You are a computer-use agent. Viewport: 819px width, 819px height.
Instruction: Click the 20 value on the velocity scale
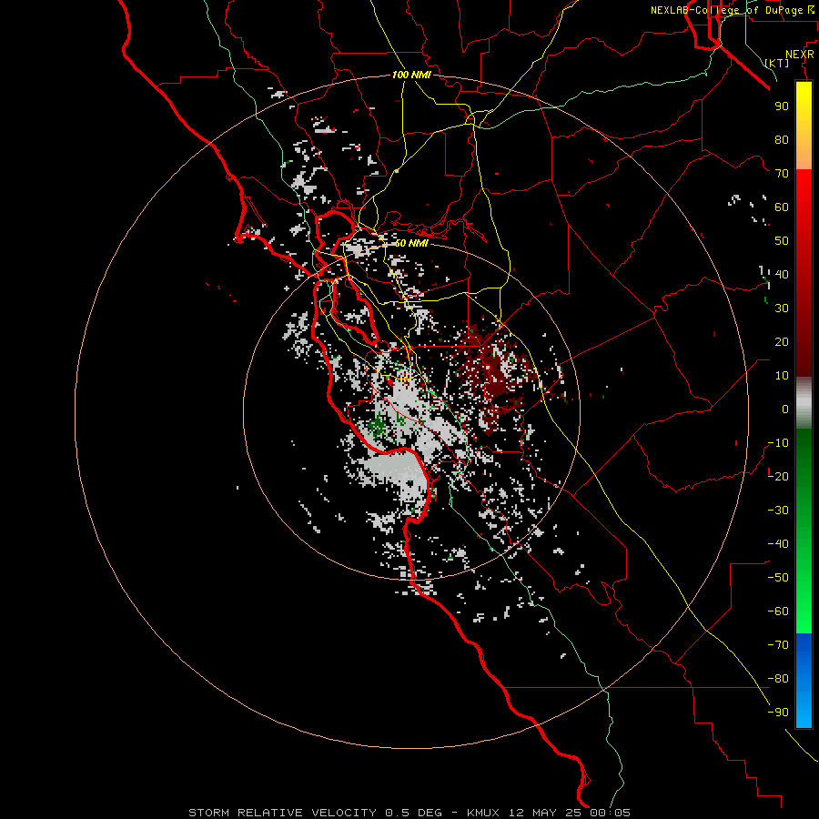(782, 341)
